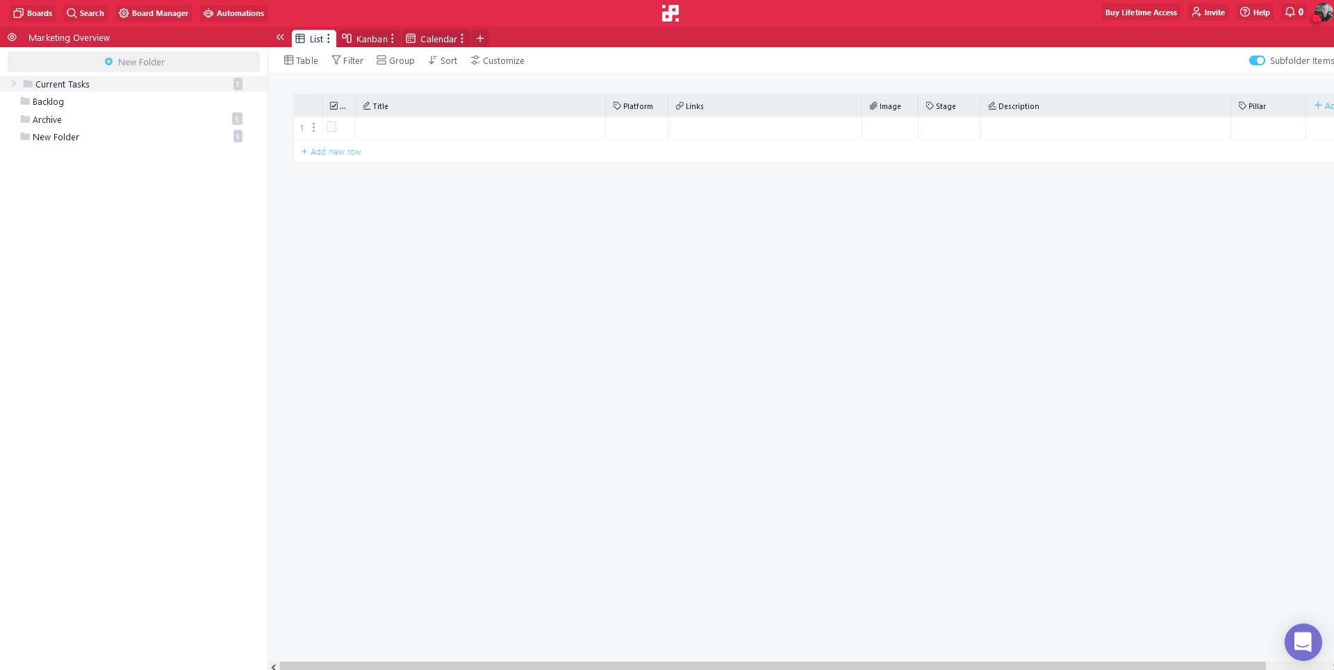Click the add column plus icon
Screen dimensions: 1334x670
(x=1318, y=106)
